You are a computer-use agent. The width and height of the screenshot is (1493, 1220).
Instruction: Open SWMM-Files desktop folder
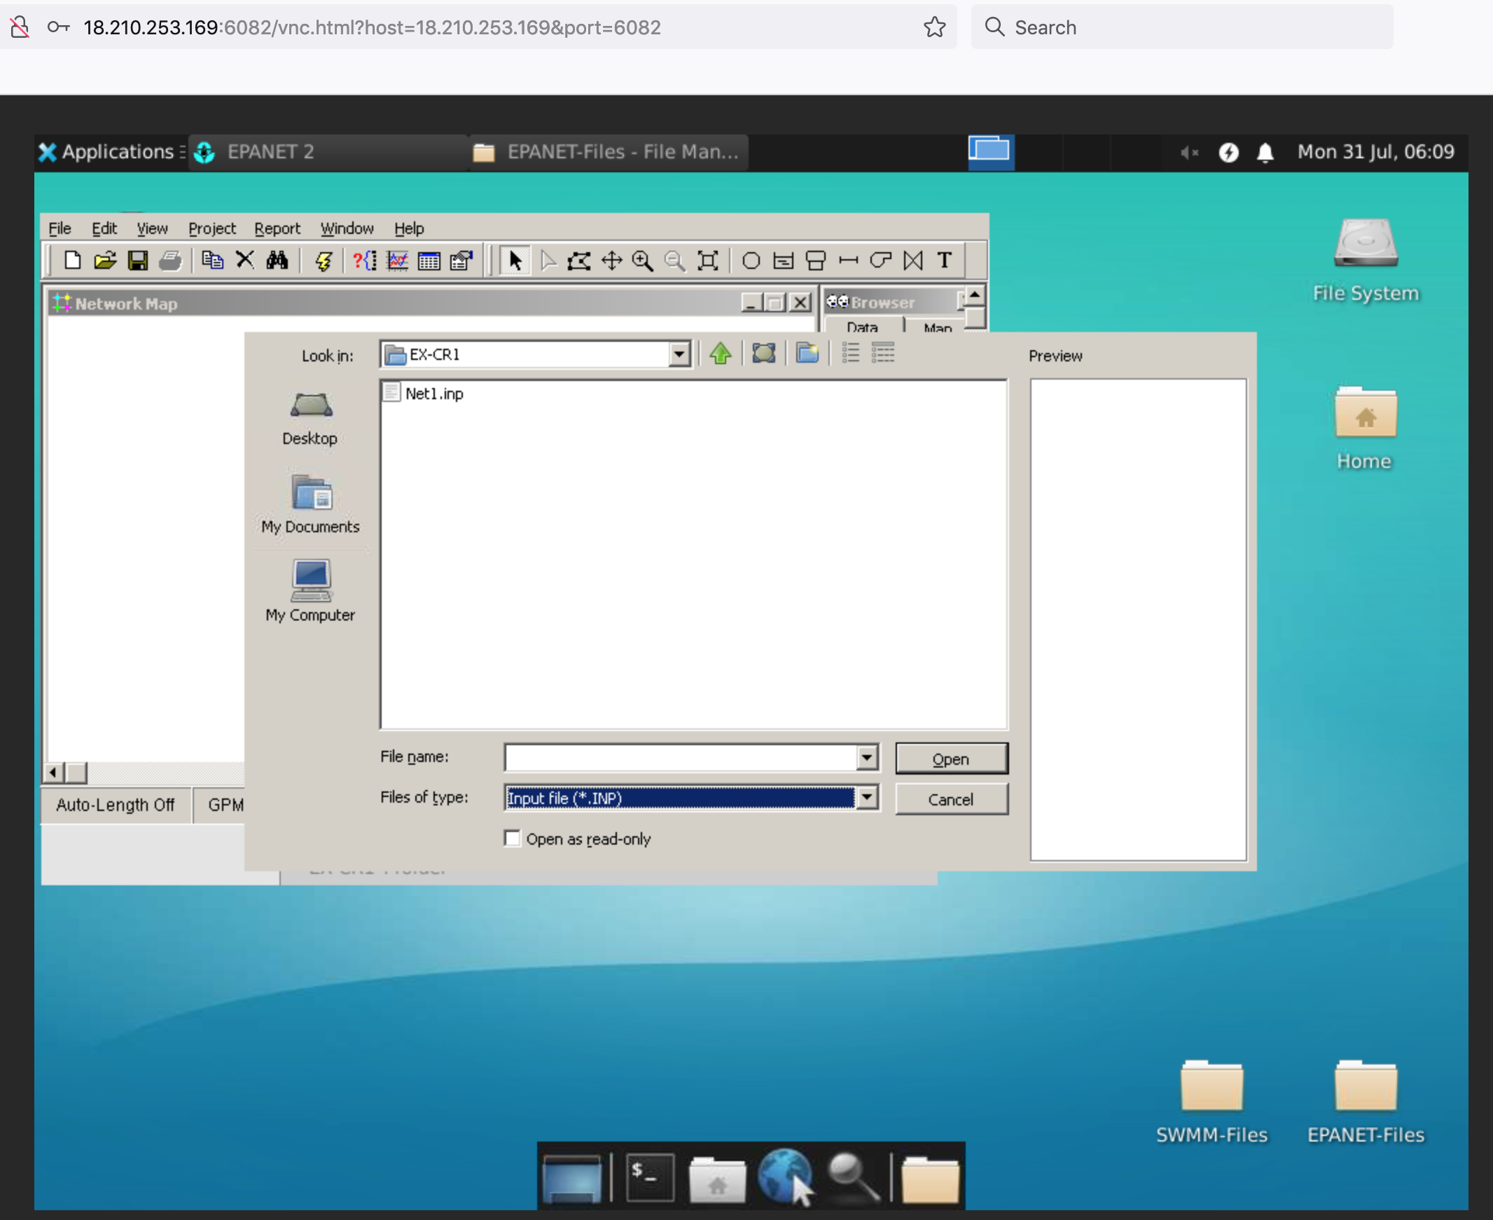point(1212,1100)
